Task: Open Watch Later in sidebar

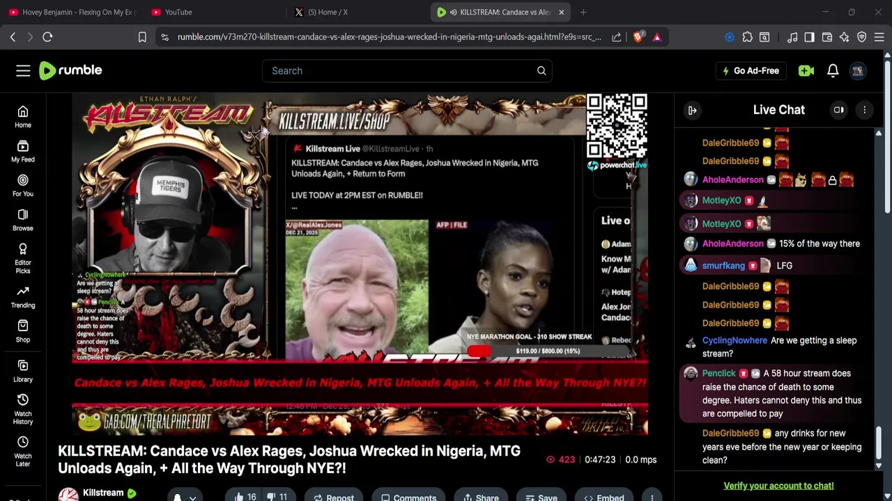Action: [23, 452]
